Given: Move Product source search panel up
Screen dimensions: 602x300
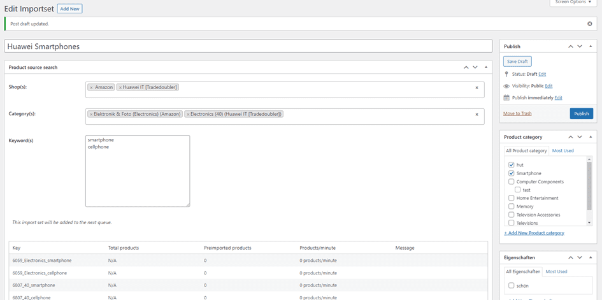Looking at the screenshot, I should [466, 67].
